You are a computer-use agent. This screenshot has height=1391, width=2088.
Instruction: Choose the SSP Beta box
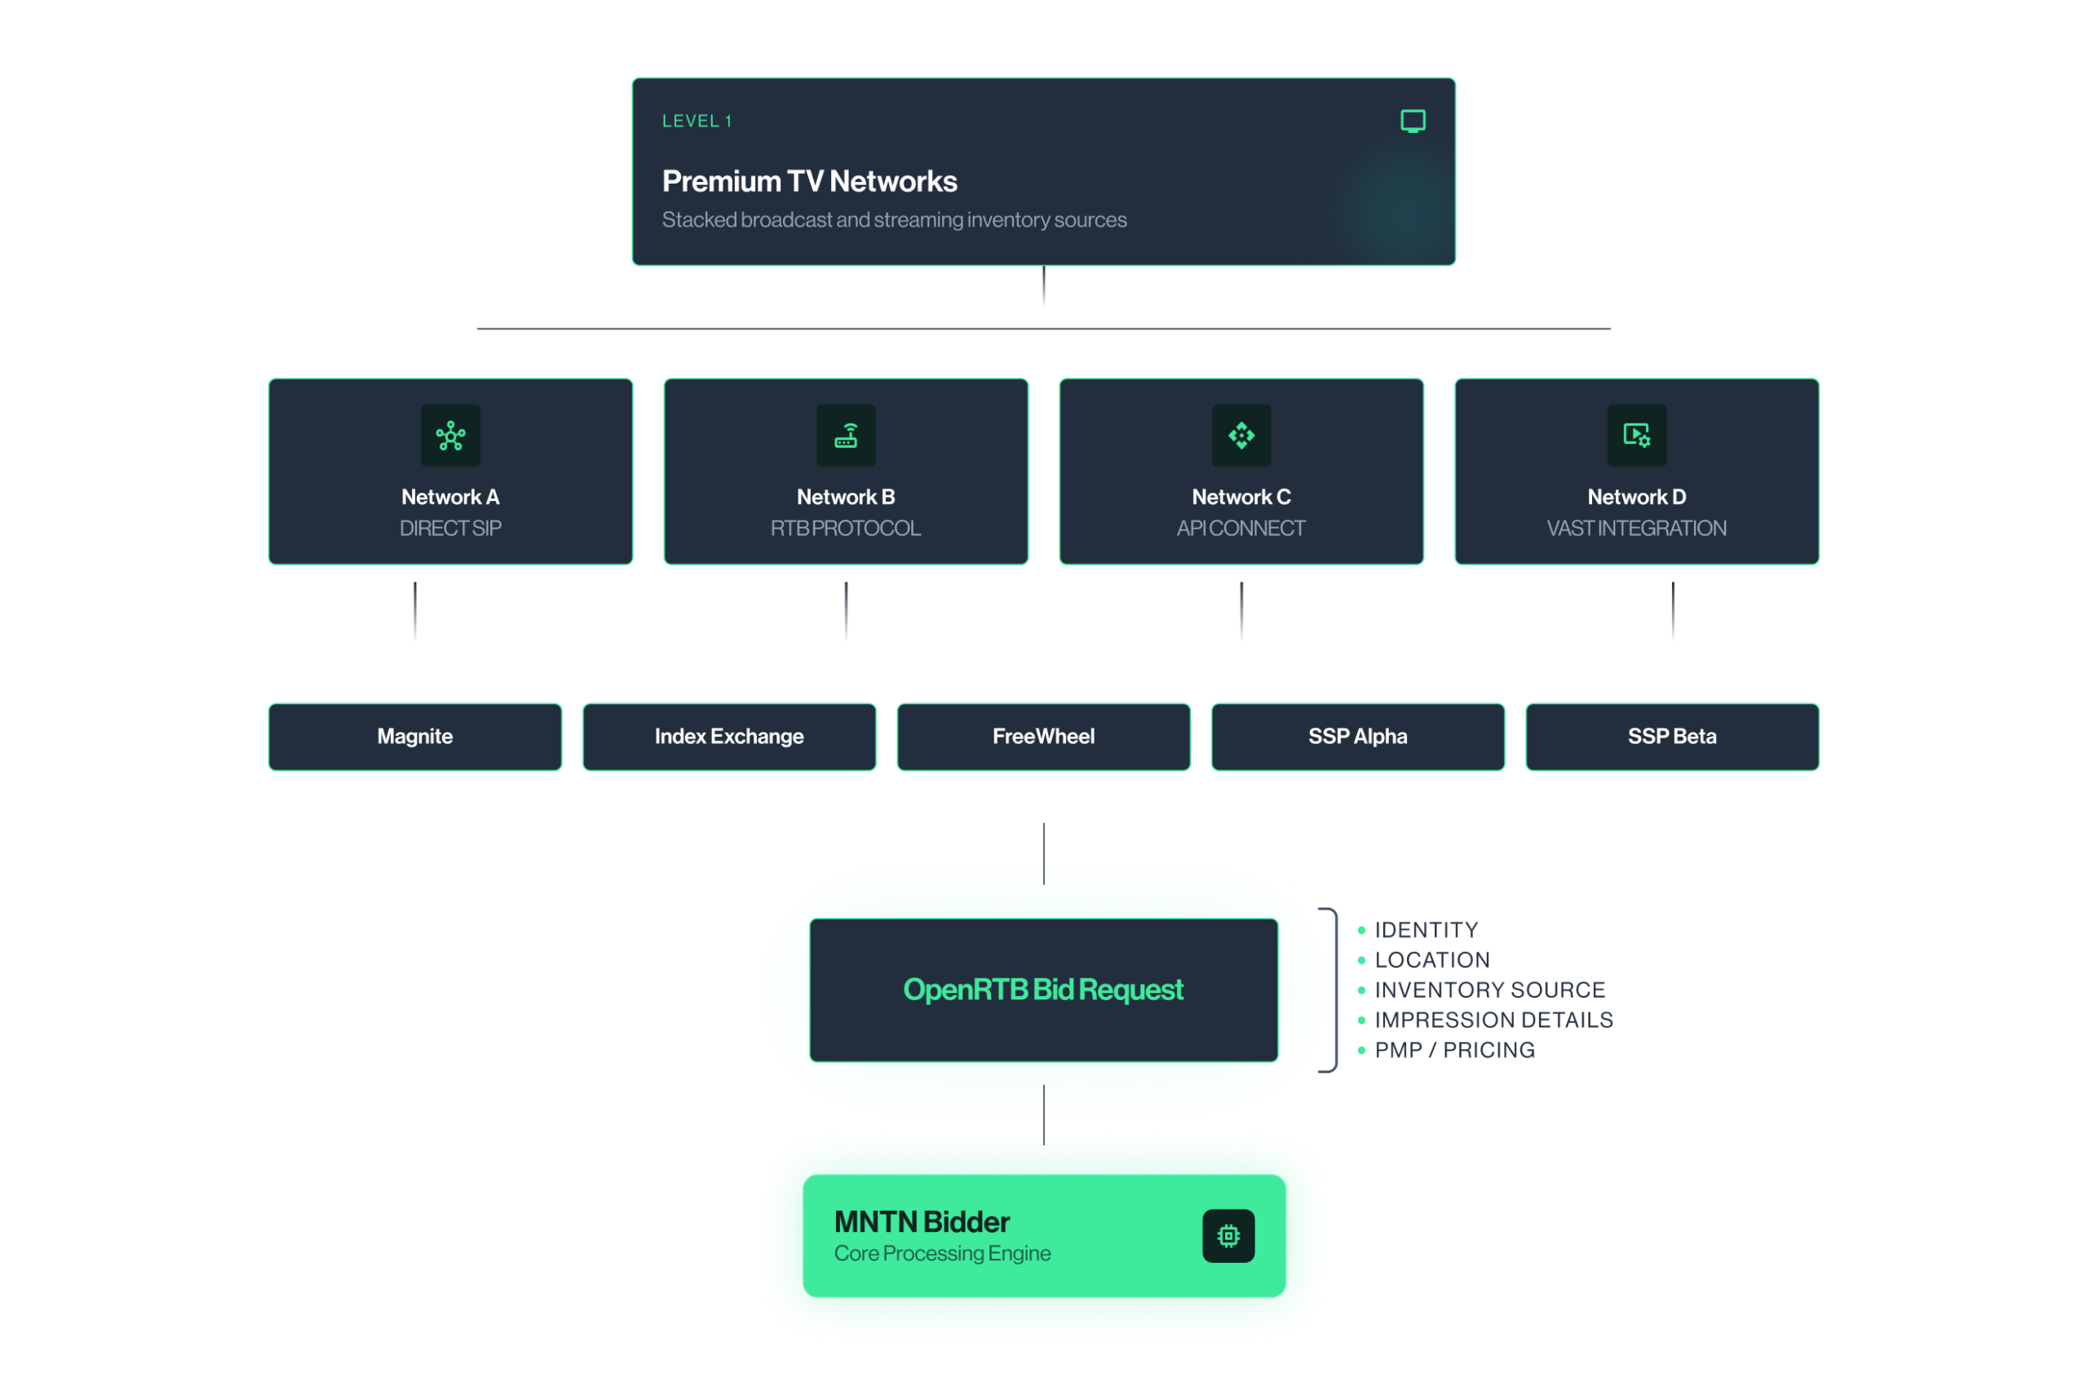(1671, 737)
